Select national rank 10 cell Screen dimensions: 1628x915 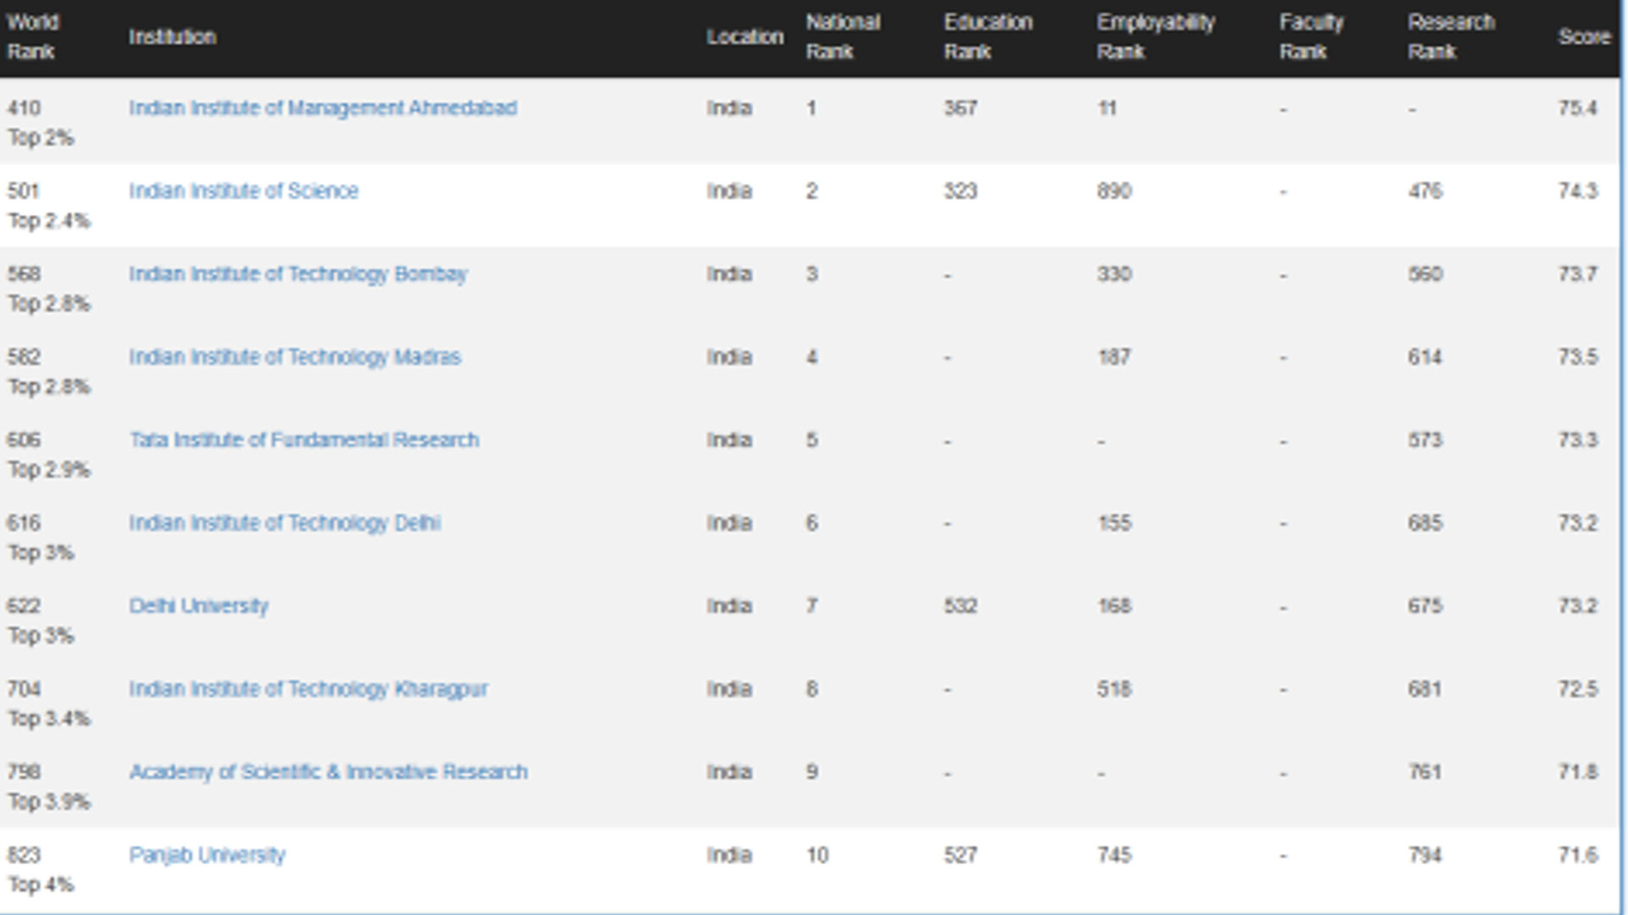(817, 856)
